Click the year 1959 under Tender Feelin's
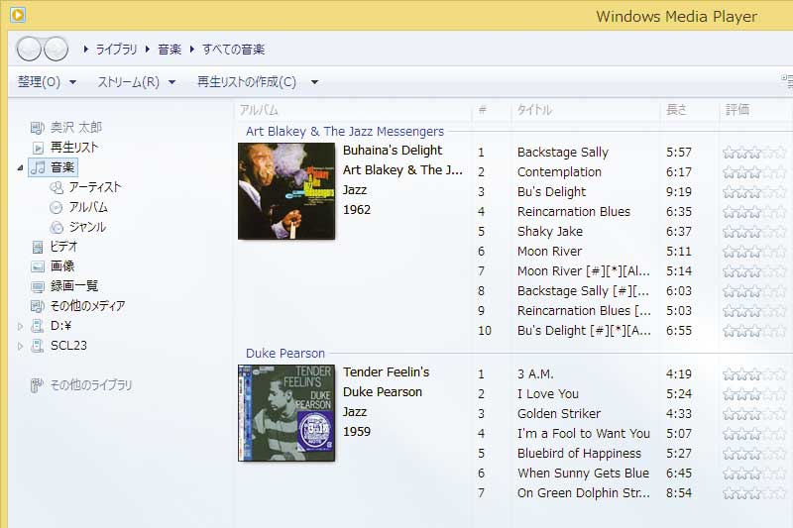The image size is (793, 528). [357, 432]
